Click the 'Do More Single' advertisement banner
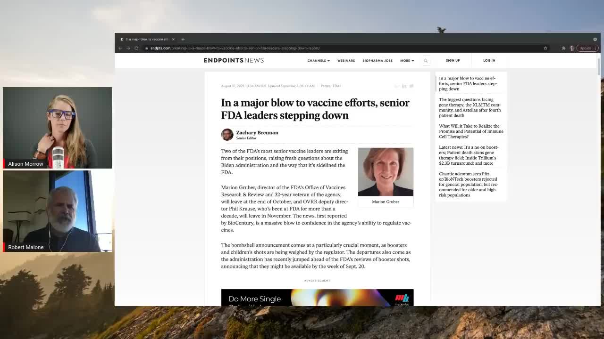This screenshot has width=604, height=339. pos(317,298)
